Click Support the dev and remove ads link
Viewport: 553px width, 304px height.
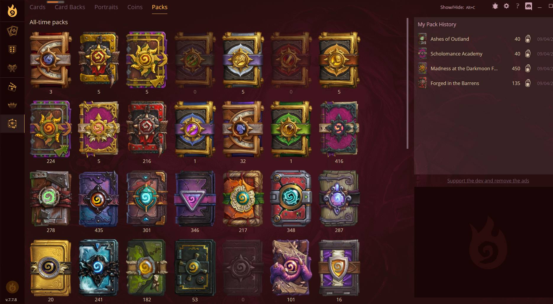(488, 181)
